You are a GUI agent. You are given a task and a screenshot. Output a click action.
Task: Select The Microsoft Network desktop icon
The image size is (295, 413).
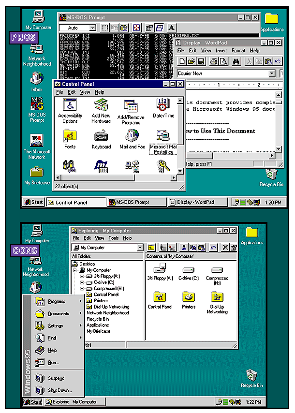pos(37,147)
